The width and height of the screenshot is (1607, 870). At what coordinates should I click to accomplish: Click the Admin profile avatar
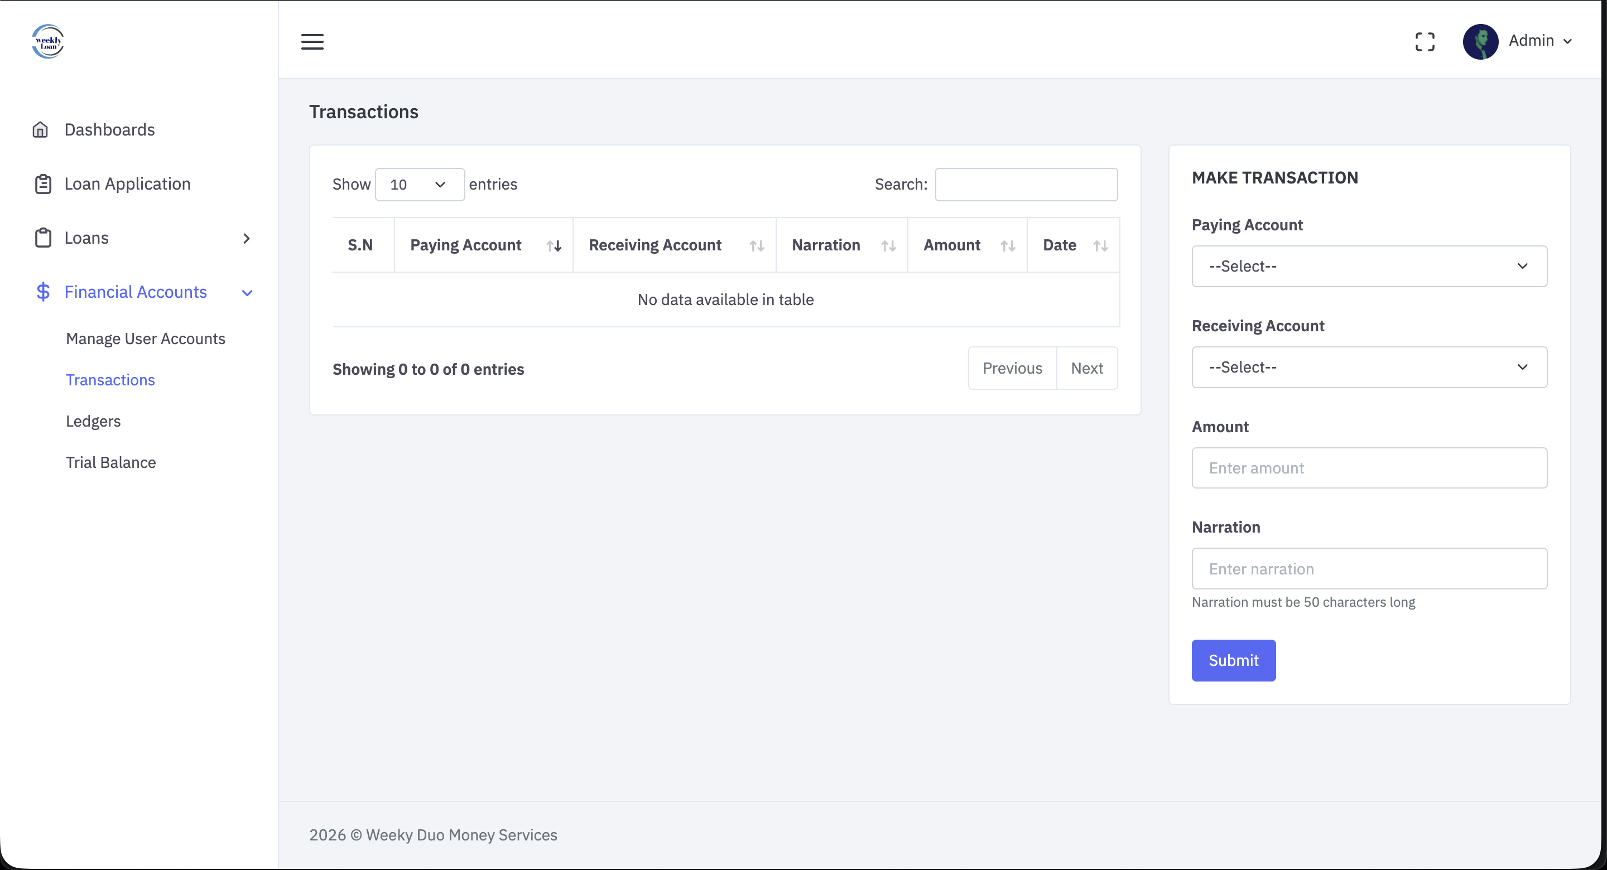tap(1480, 42)
